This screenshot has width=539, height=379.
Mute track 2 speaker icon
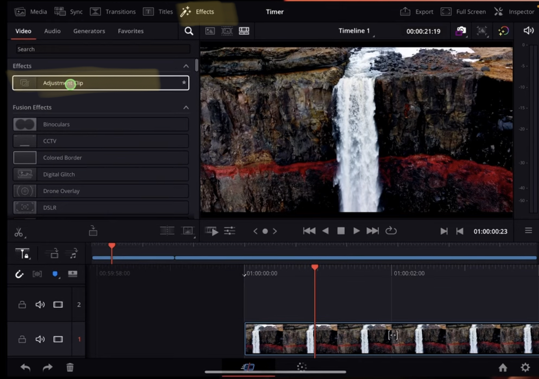(40, 304)
